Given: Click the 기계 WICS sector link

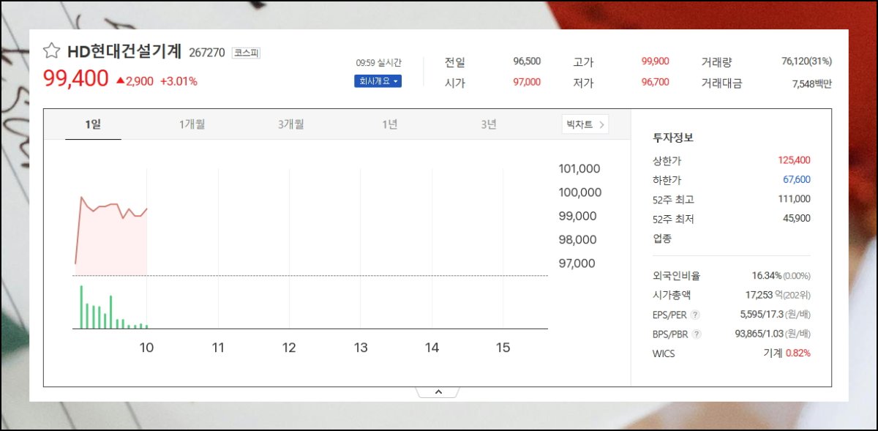Looking at the screenshot, I should click(773, 353).
